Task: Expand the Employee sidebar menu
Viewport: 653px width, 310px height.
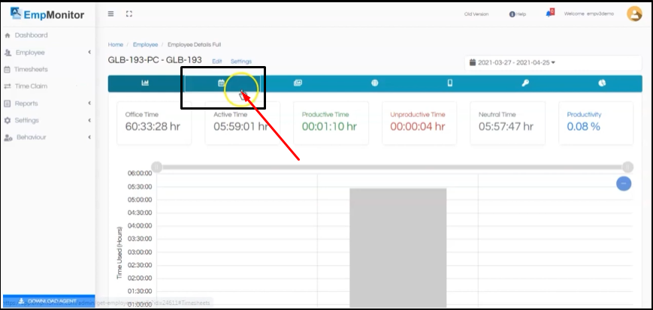Action: click(x=47, y=53)
